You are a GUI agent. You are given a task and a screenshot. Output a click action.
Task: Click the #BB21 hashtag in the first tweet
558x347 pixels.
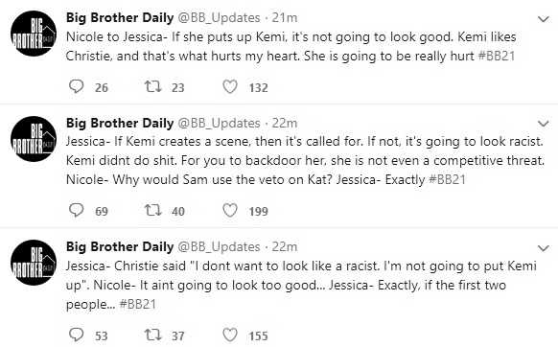pos(496,56)
